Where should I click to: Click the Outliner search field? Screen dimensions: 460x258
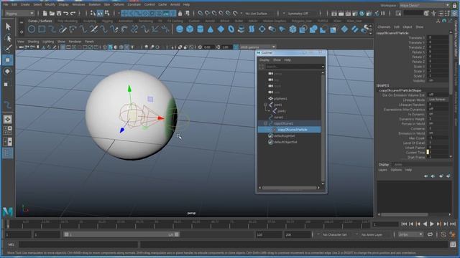(293, 67)
